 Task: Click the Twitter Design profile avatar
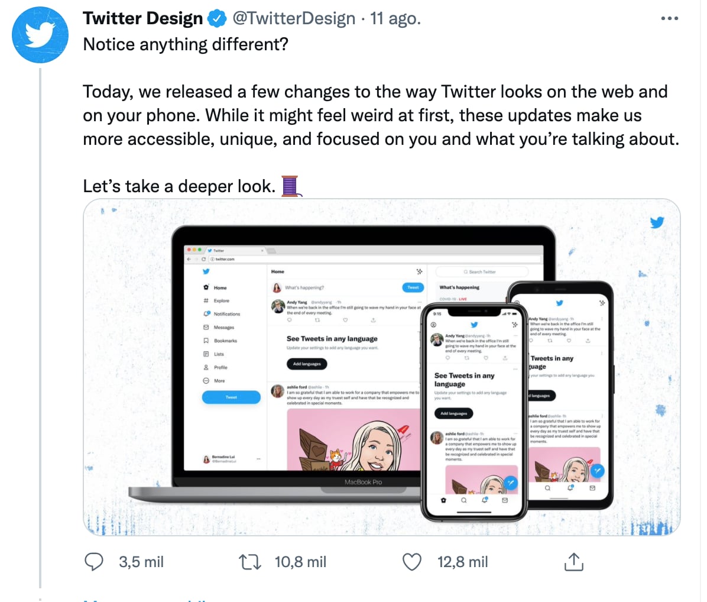coord(40,34)
